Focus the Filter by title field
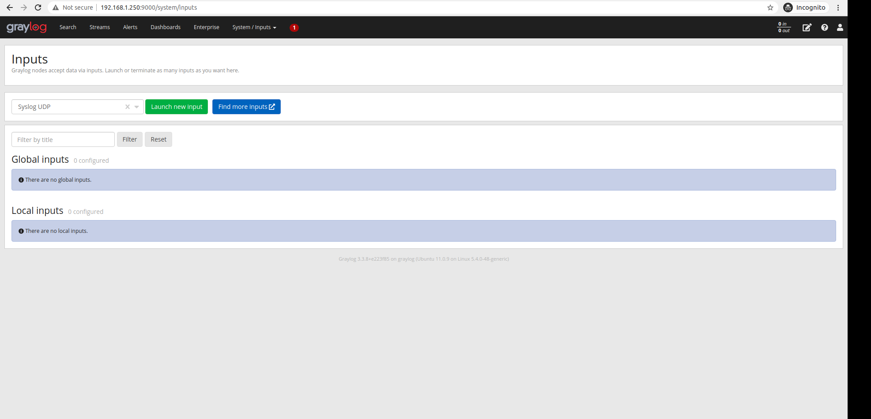The image size is (871, 419). coord(63,139)
